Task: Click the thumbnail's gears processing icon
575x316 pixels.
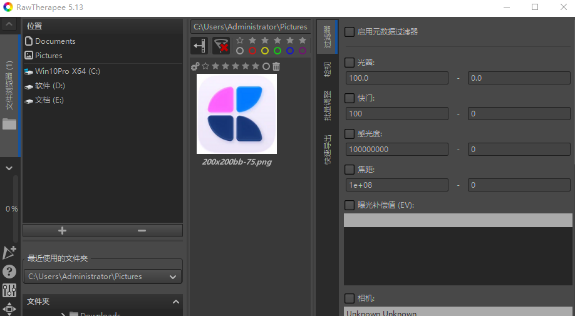Action: tap(195, 66)
